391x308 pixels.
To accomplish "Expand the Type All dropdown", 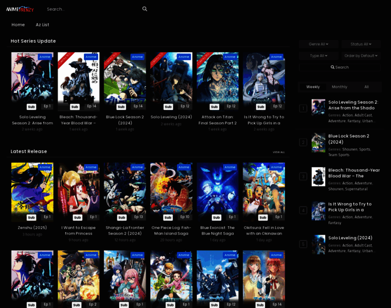I will pyautogui.click(x=319, y=55).
